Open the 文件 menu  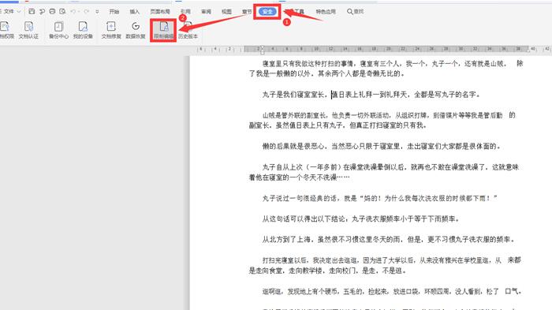tap(9, 12)
